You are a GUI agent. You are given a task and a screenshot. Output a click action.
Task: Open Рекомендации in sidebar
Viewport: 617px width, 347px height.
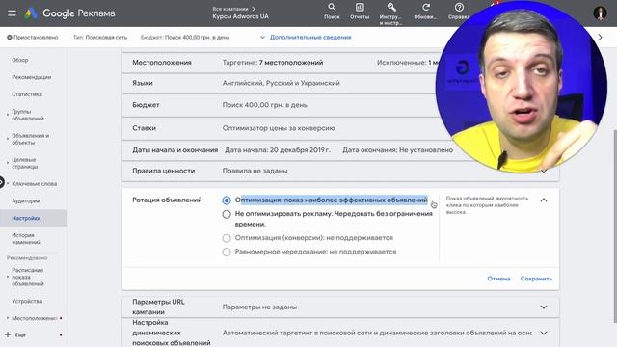(x=32, y=77)
